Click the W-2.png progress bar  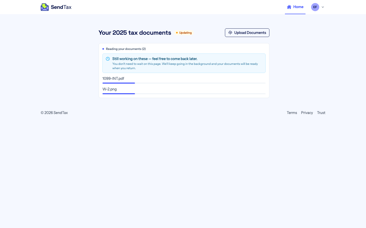(184, 94)
